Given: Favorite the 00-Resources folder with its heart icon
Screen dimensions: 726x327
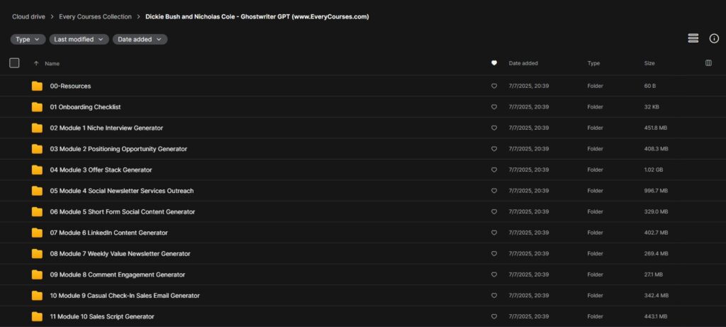Looking at the screenshot, I should point(494,86).
